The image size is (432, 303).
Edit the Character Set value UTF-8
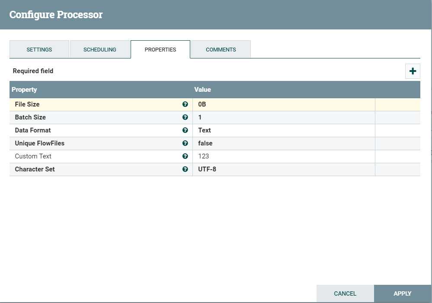(284, 169)
